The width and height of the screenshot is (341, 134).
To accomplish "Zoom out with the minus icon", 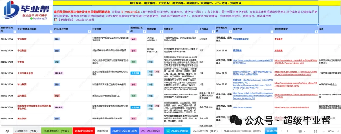I will point(324,131).
